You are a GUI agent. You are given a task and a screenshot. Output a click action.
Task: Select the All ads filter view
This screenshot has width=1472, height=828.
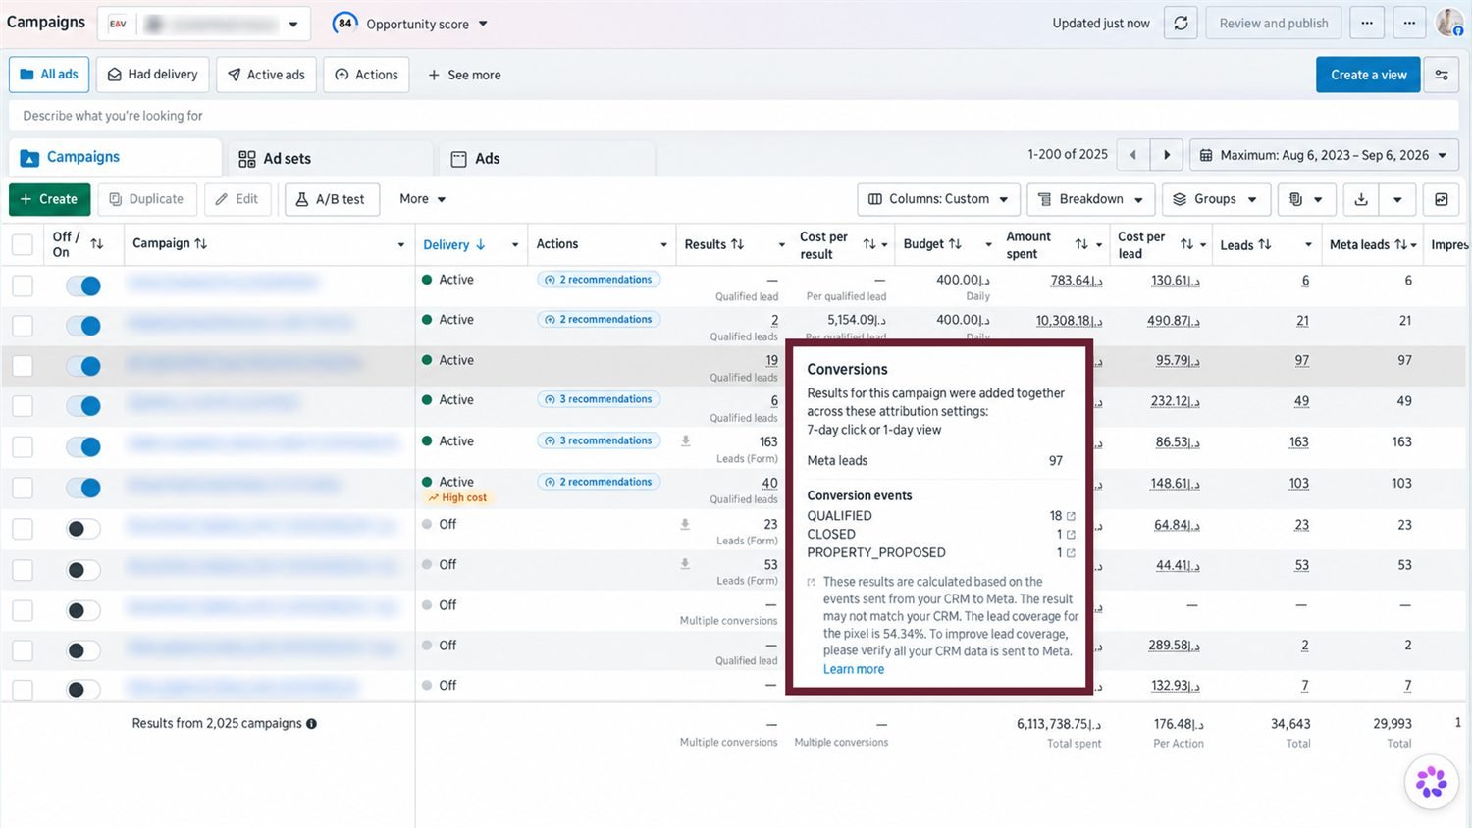(49, 75)
